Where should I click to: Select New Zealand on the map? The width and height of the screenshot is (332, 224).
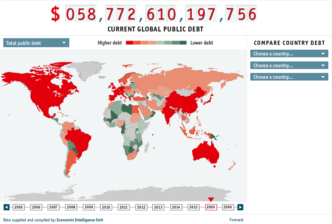232,166
